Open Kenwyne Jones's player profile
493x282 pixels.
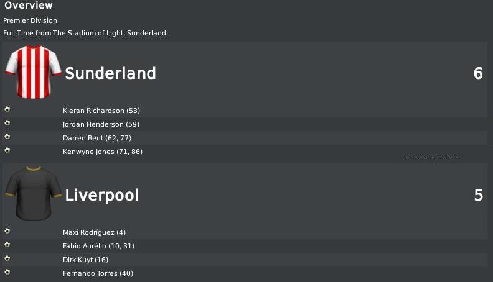coord(88,152)
